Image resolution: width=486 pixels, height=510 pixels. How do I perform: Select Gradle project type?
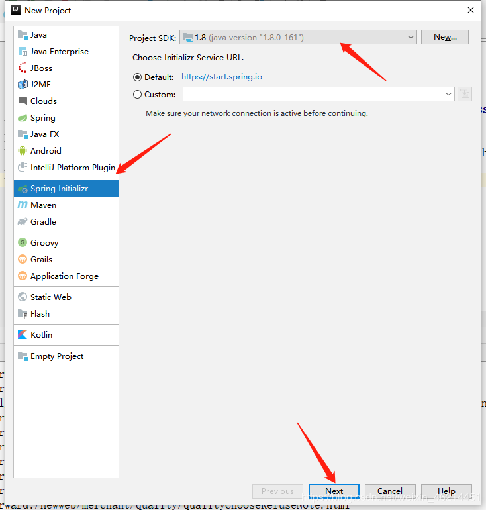pos(66,221)
